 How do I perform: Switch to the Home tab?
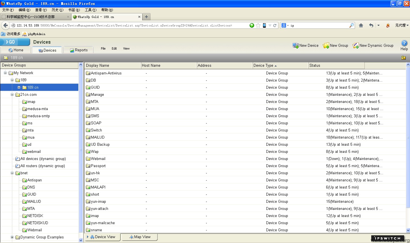pyautogui.click(x=16, y=50)
